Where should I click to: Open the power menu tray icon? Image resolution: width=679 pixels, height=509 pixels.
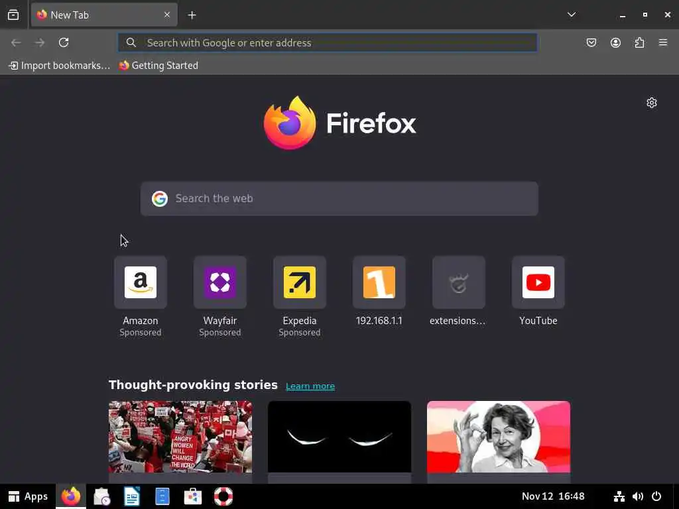656,496
